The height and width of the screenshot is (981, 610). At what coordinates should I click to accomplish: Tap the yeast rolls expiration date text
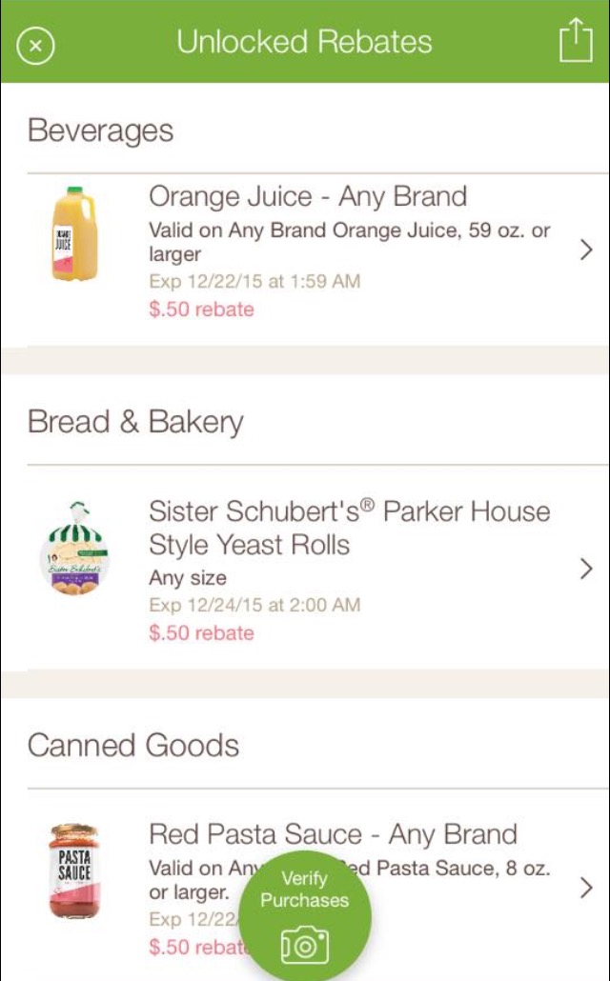point(254,605)
